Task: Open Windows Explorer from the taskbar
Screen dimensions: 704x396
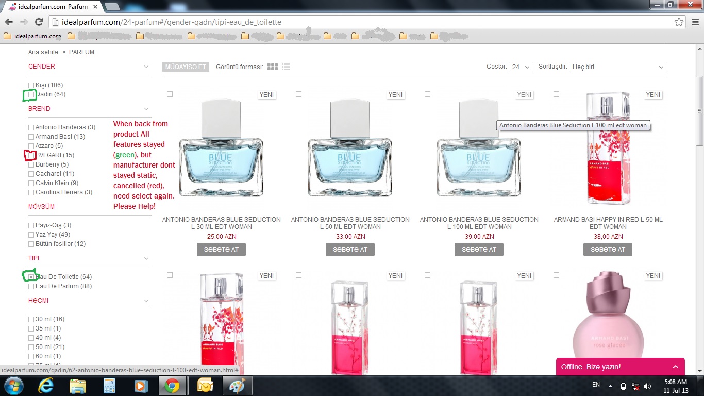Action: tap(78, 386)
